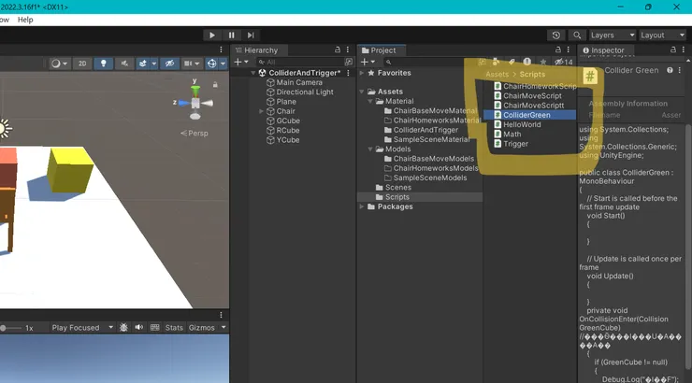Select GCube in the Hierarchy
692x383 pixels.
click(288, 121)
